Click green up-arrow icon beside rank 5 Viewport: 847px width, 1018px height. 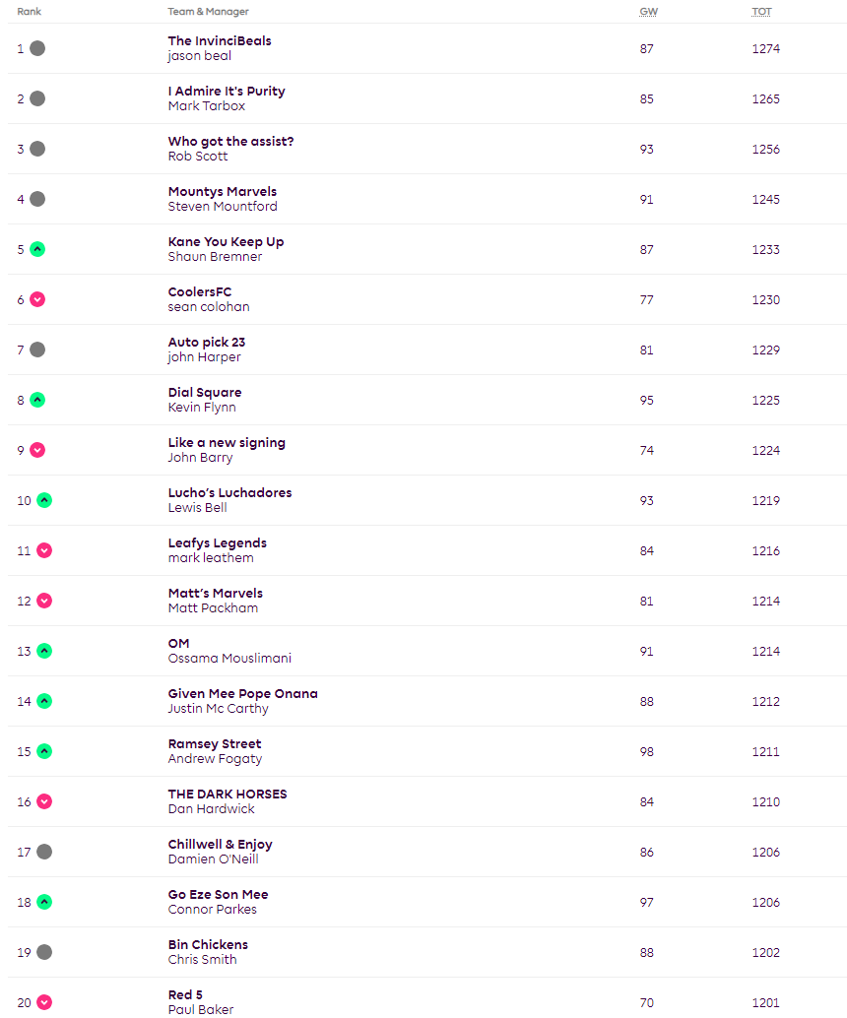[x=37, y=249]
